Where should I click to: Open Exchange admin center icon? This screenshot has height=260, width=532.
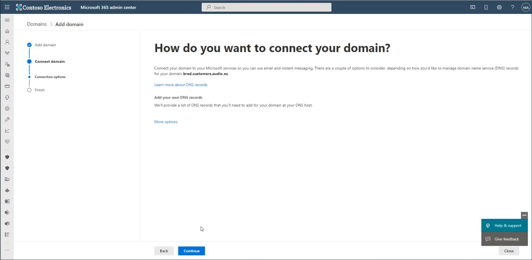[x=7, y=201]
